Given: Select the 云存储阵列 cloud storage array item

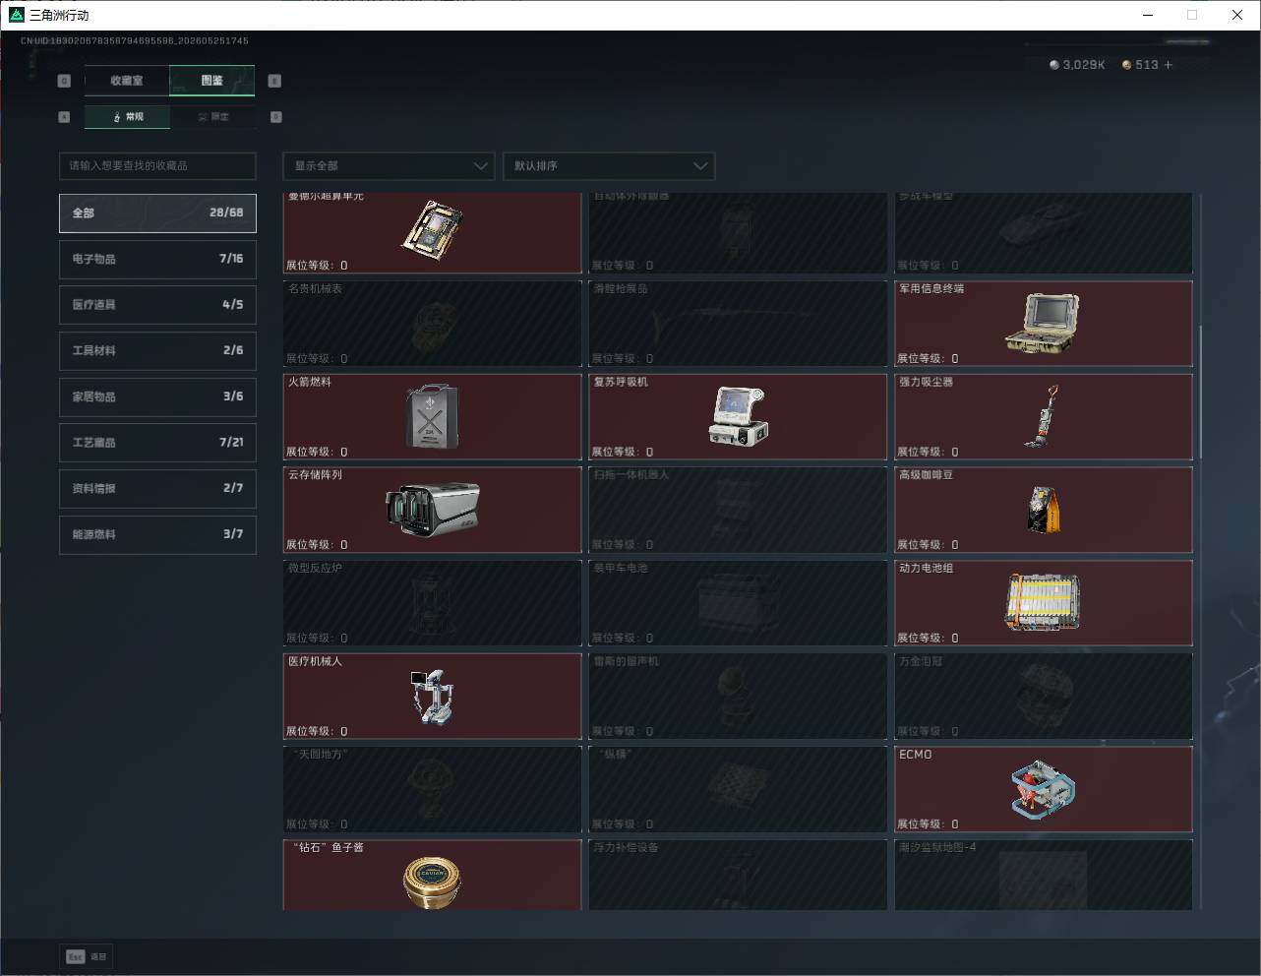Looking at the screenshot, I should pos(433,510).
